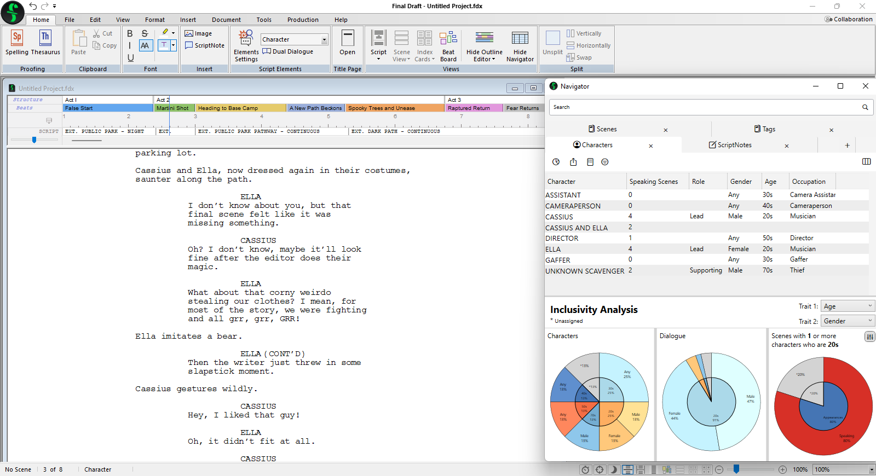Copy the selected text
Image resolution: width=876 pixels, height=476 pixels.
(x=105, y=45)
